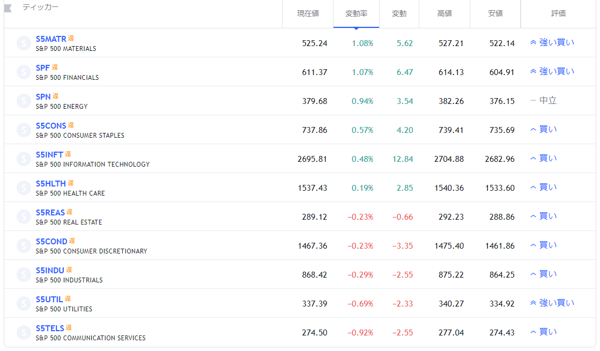The width and height of the screenshot is (600, 351).
Task: Open the S5UTIL ticker link
Action: point(49,300)
